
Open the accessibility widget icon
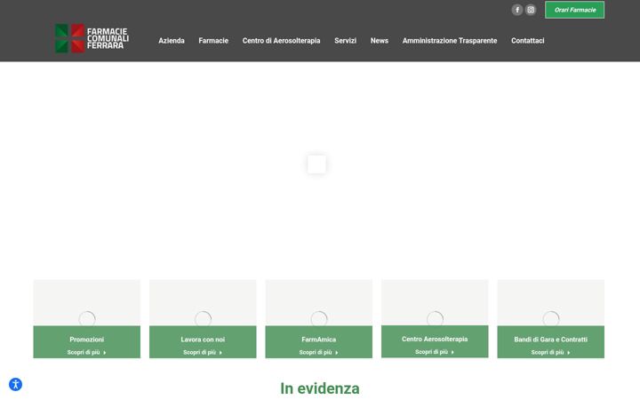15,385
